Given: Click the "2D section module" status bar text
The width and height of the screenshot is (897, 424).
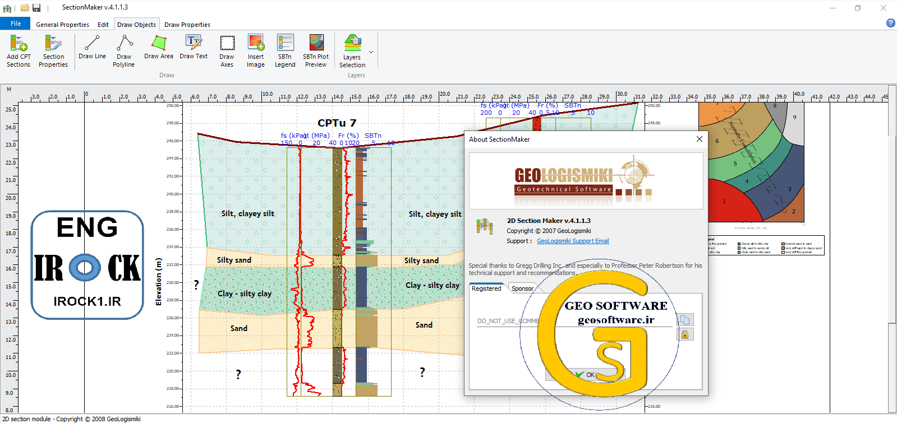Looking at the screenshot, I should point(71,419).
